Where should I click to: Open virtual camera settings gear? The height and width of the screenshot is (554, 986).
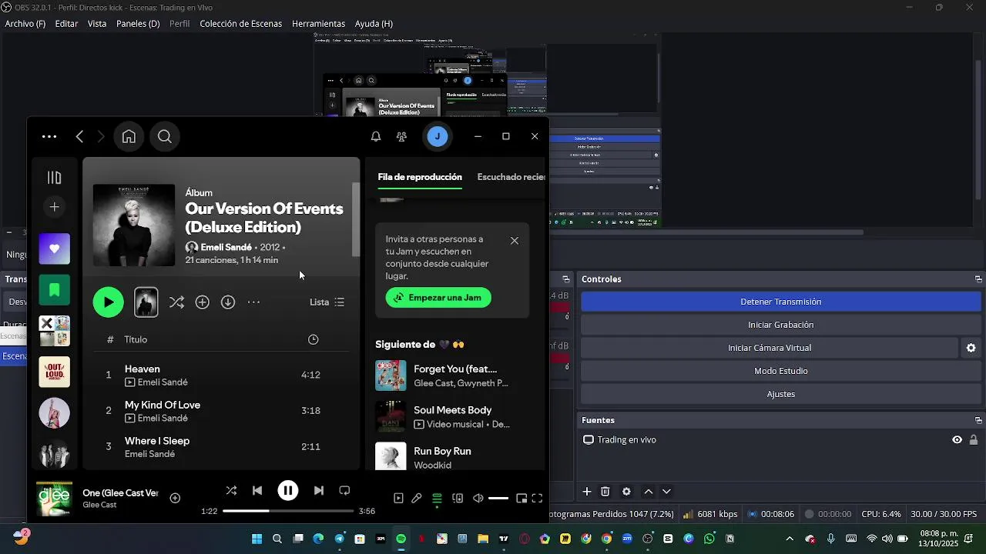click(x=971, y=348)
